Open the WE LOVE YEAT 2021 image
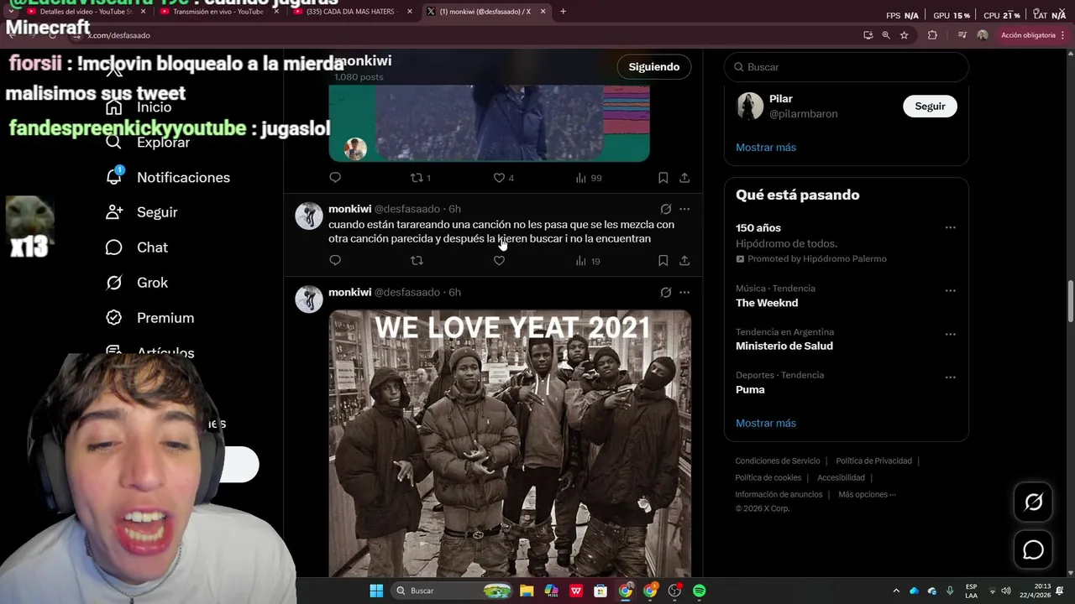Viewport: 1075px width, 604px height. point(510,443)
